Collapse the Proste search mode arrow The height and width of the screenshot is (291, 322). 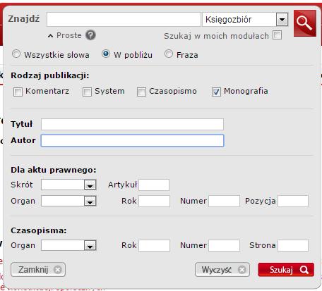(x=50, y=36)
